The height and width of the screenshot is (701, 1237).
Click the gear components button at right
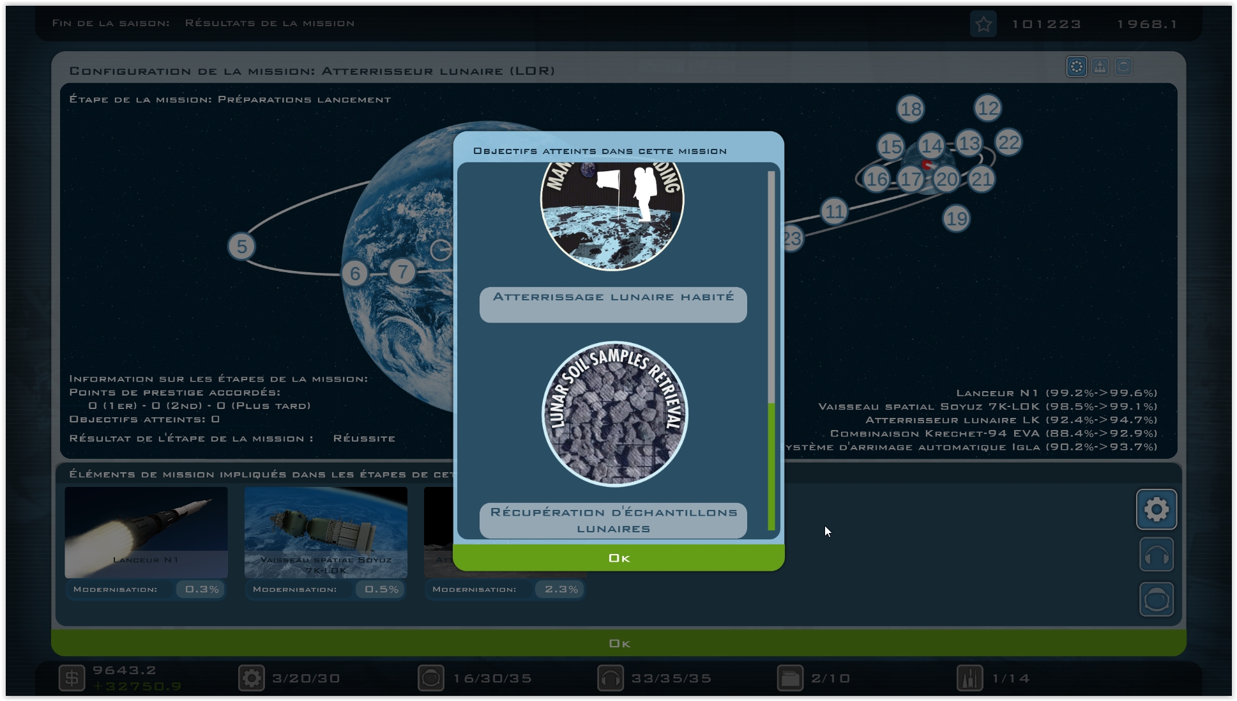tap(1156, 509)
